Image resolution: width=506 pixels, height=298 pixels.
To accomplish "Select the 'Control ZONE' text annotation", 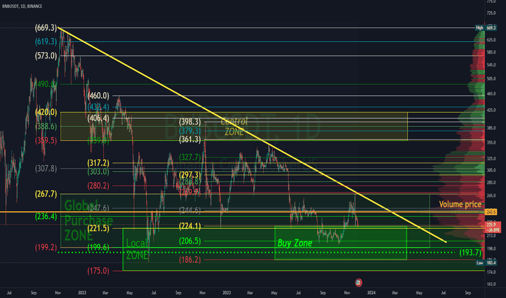I will coord(235,126).
